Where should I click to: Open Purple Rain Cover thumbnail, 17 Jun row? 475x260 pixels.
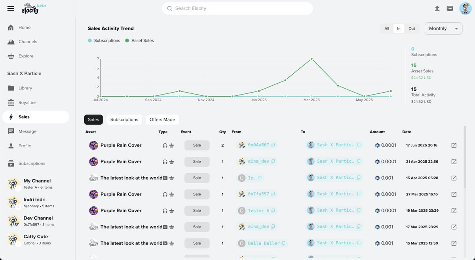pos(93,145)
